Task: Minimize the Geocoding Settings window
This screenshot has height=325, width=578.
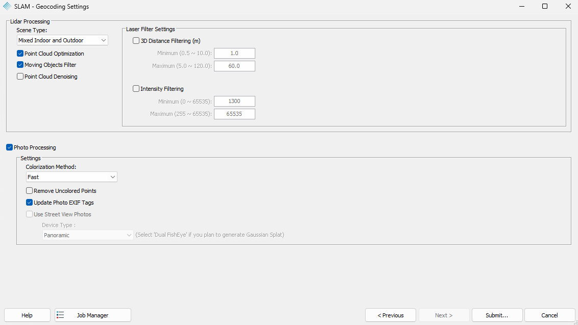Action: pos(522,6)
